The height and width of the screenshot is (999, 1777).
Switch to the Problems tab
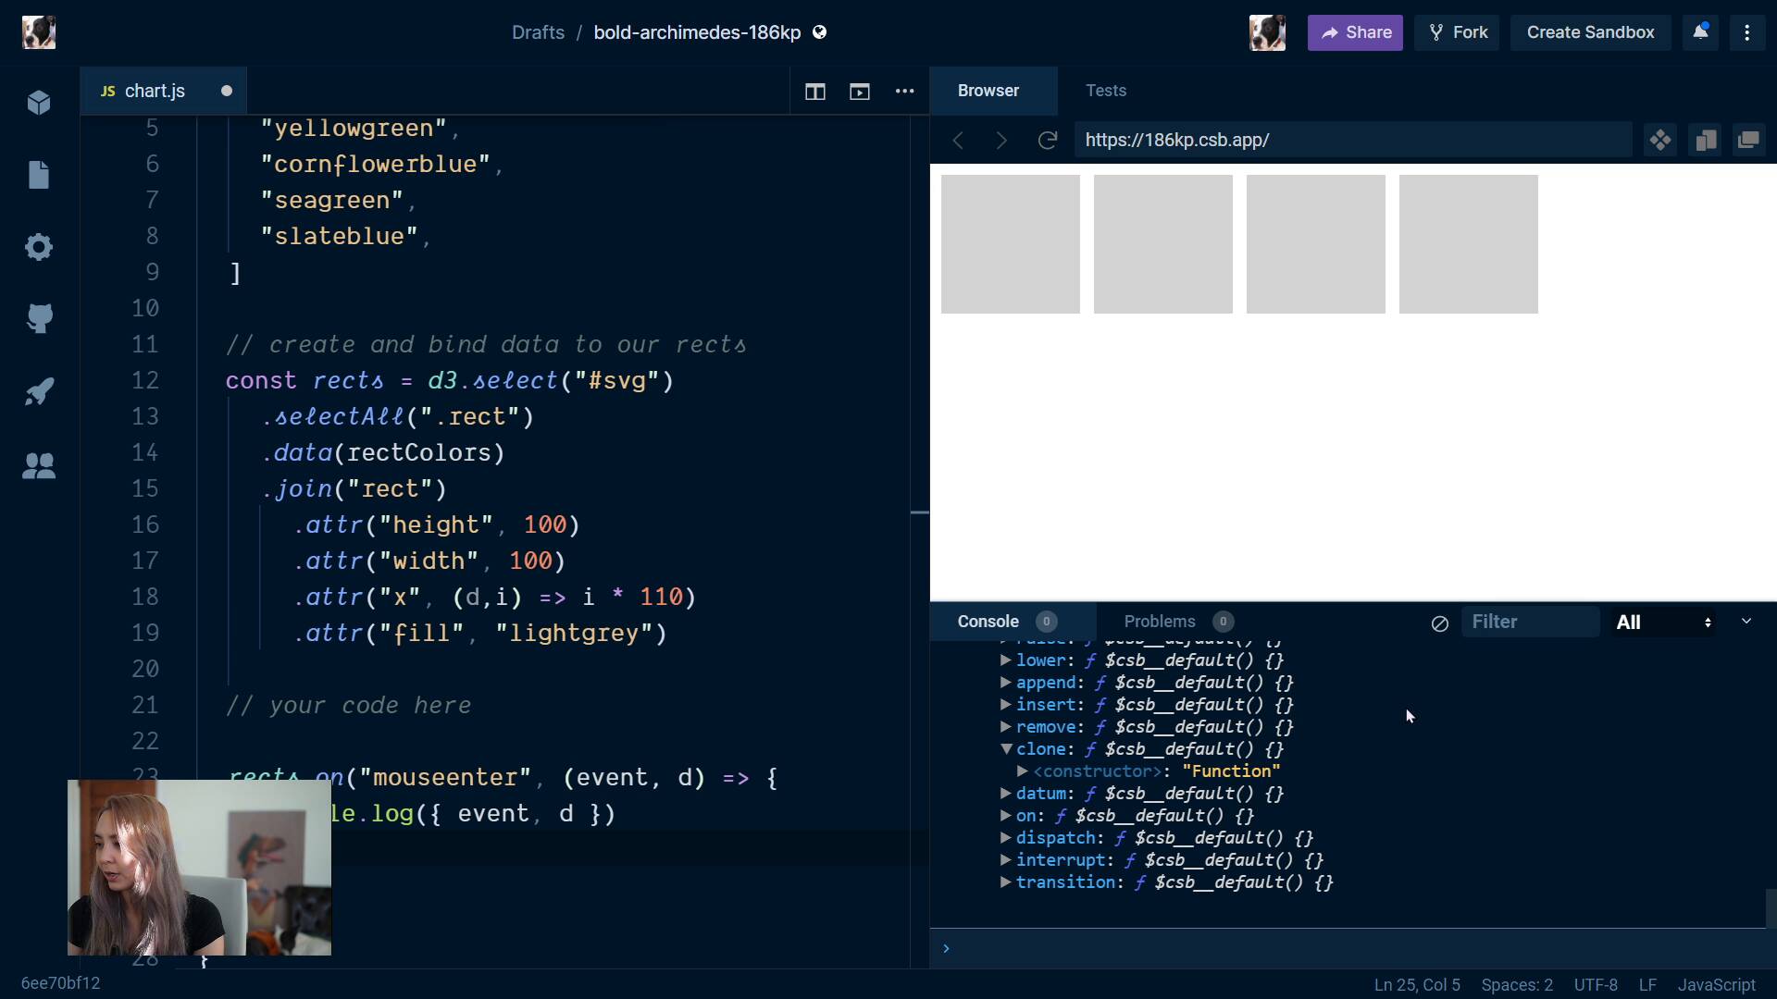[x=1160, y=622]
